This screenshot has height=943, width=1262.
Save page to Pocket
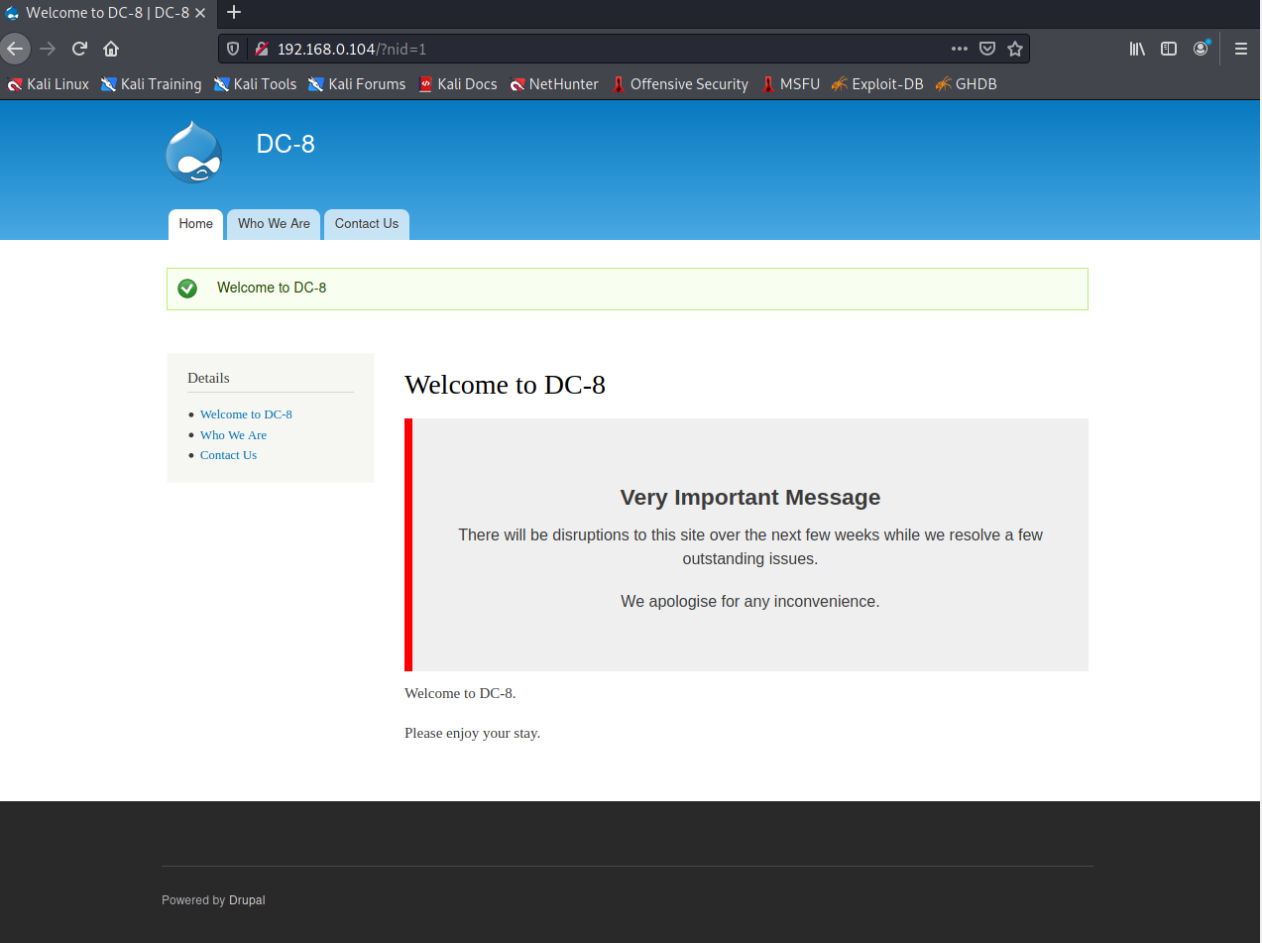tap(987, 49)
